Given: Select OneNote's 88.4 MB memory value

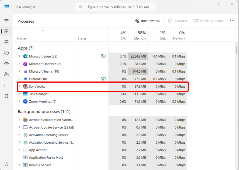Looking at the screenshot, I should tap(140, 64).
